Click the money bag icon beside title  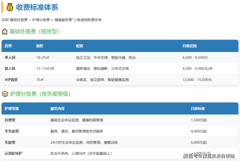pyautogui.click(x=10, y=7)
